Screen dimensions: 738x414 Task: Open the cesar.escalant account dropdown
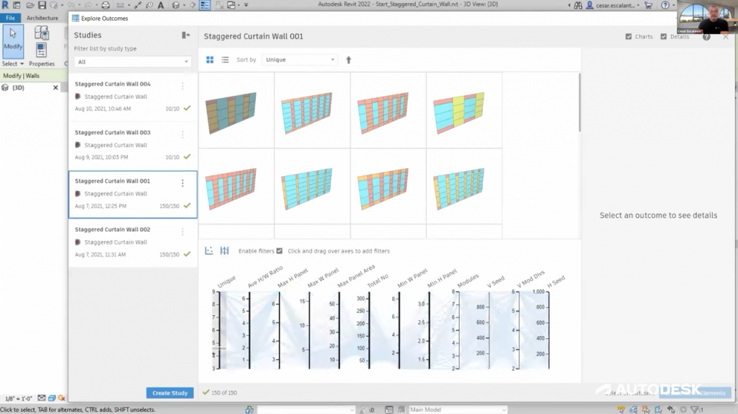(617, 5)
